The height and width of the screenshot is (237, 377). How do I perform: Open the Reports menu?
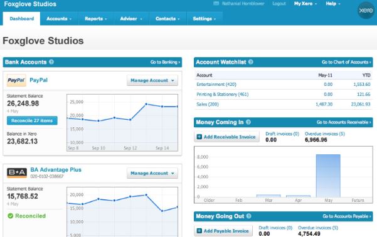(96, 19)
